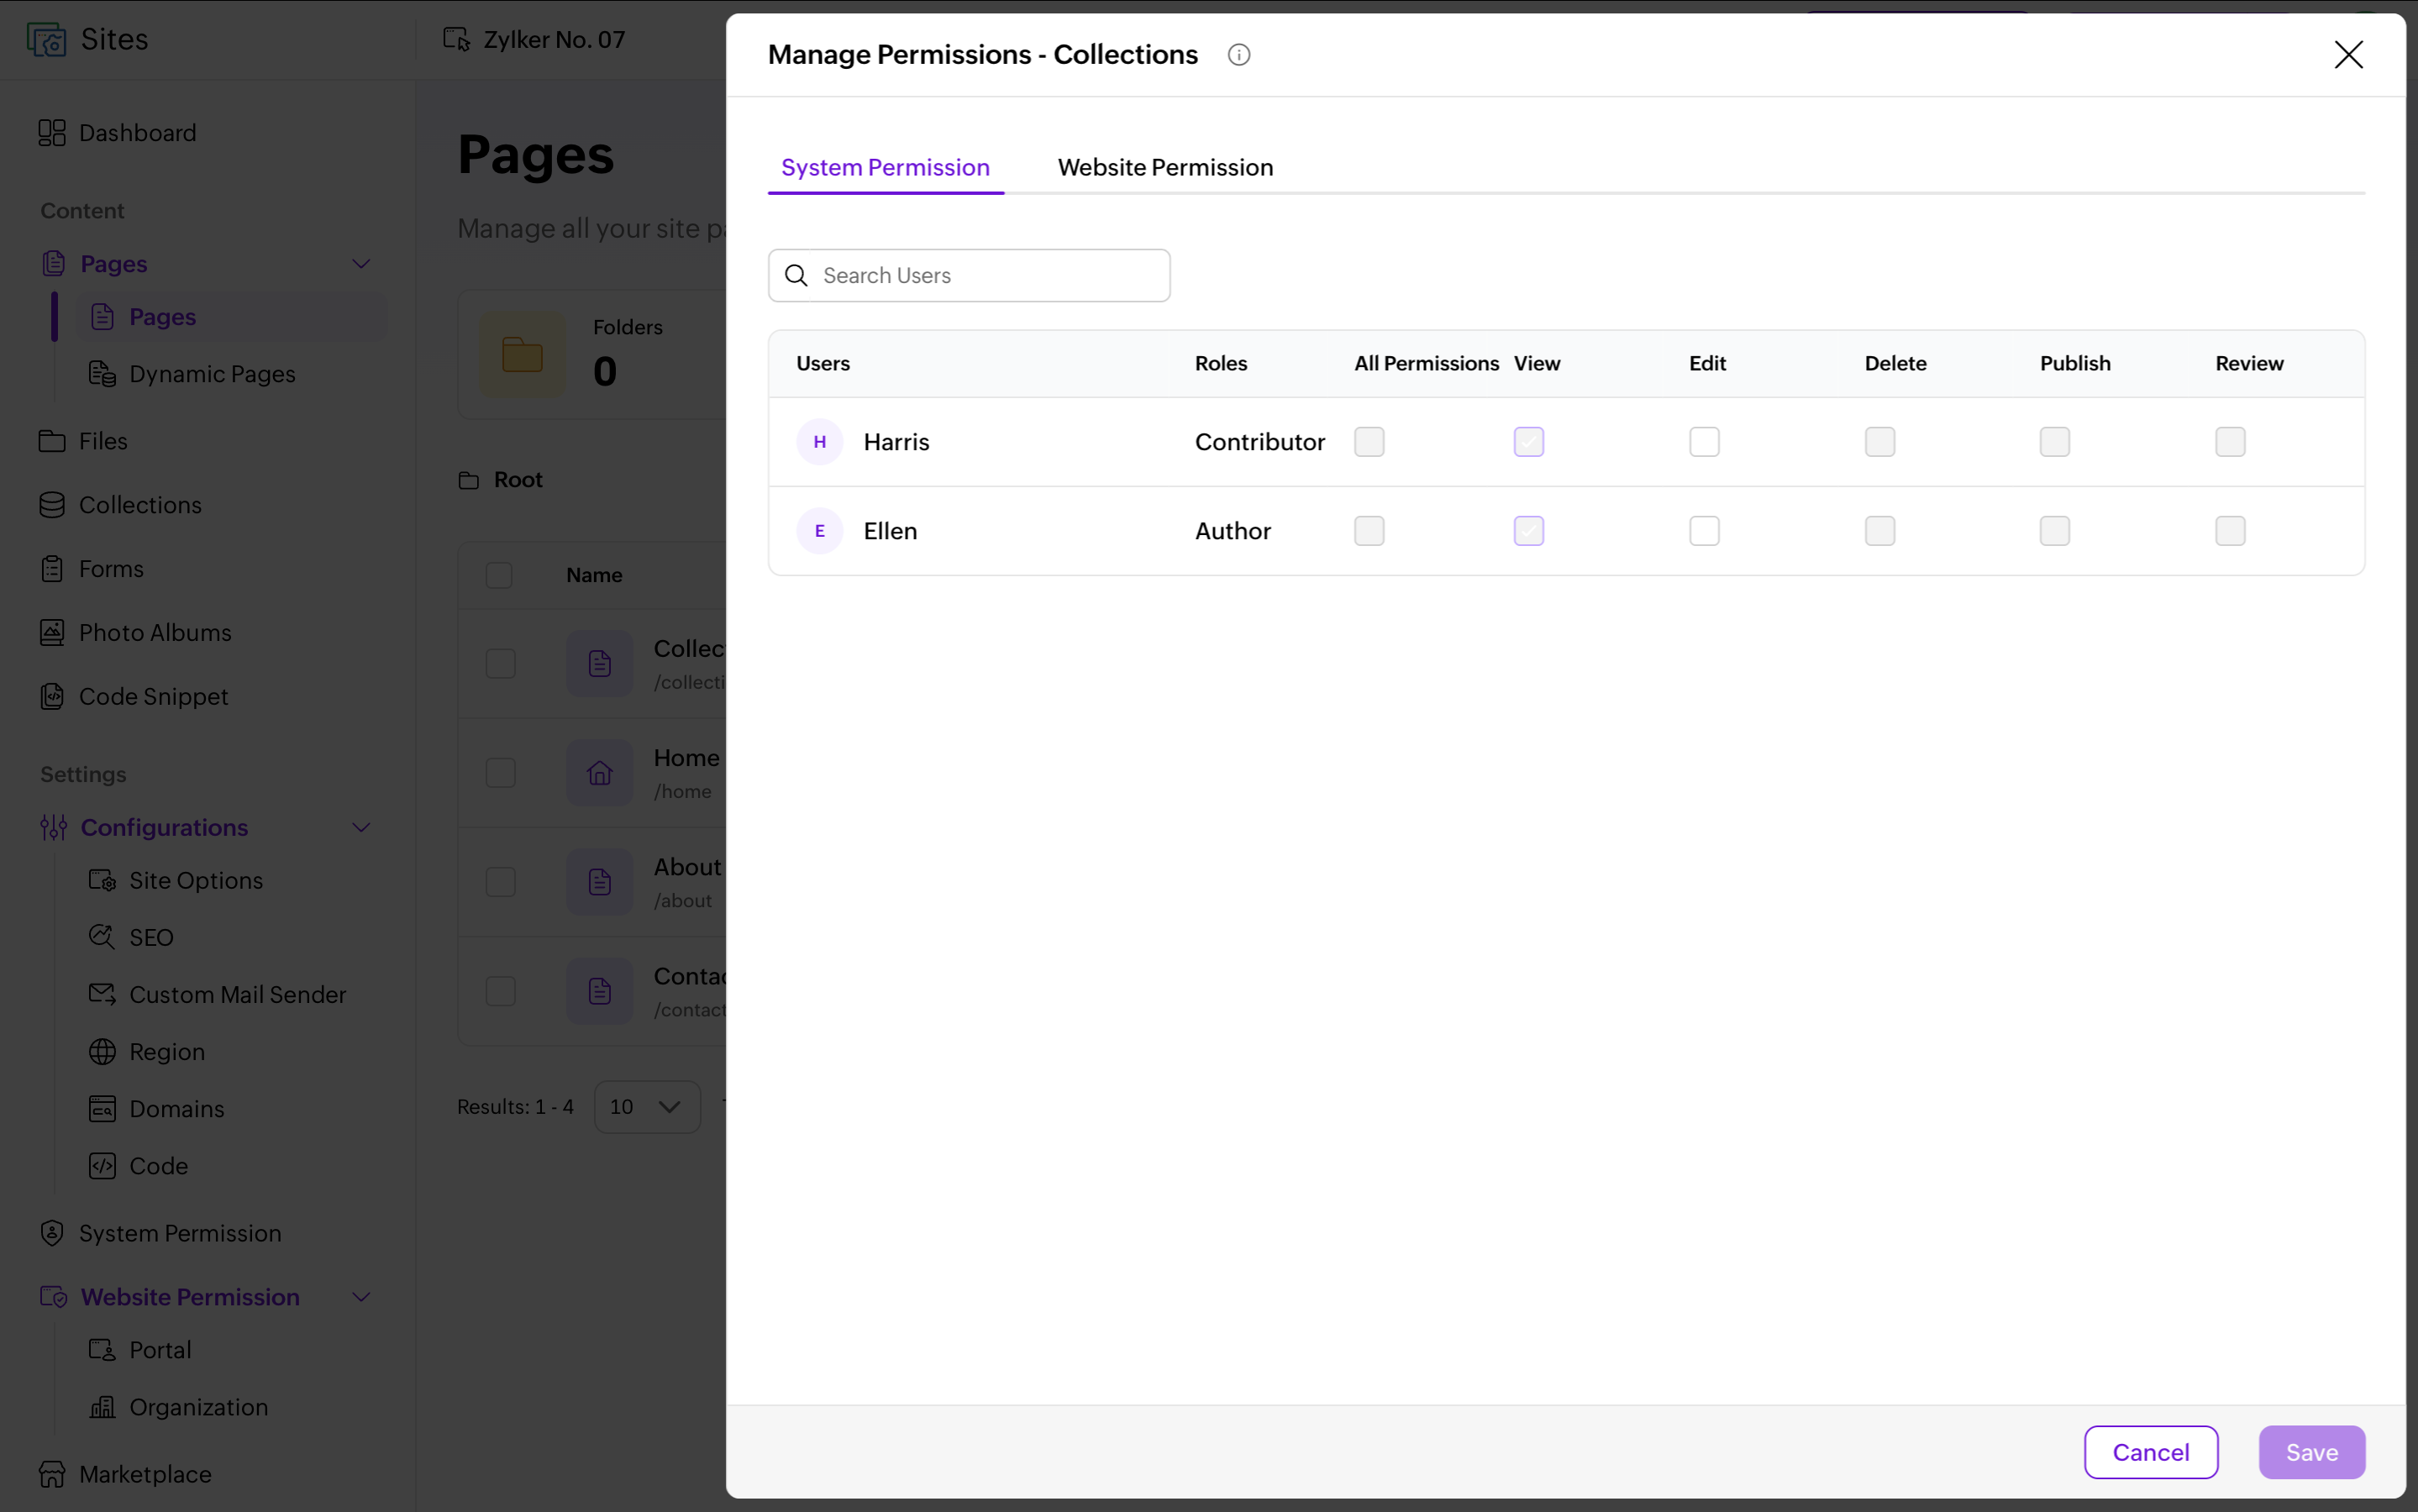
Task: Open Custom Mail Sender settings
Action: pyautogui.click(x=217, y=995)
